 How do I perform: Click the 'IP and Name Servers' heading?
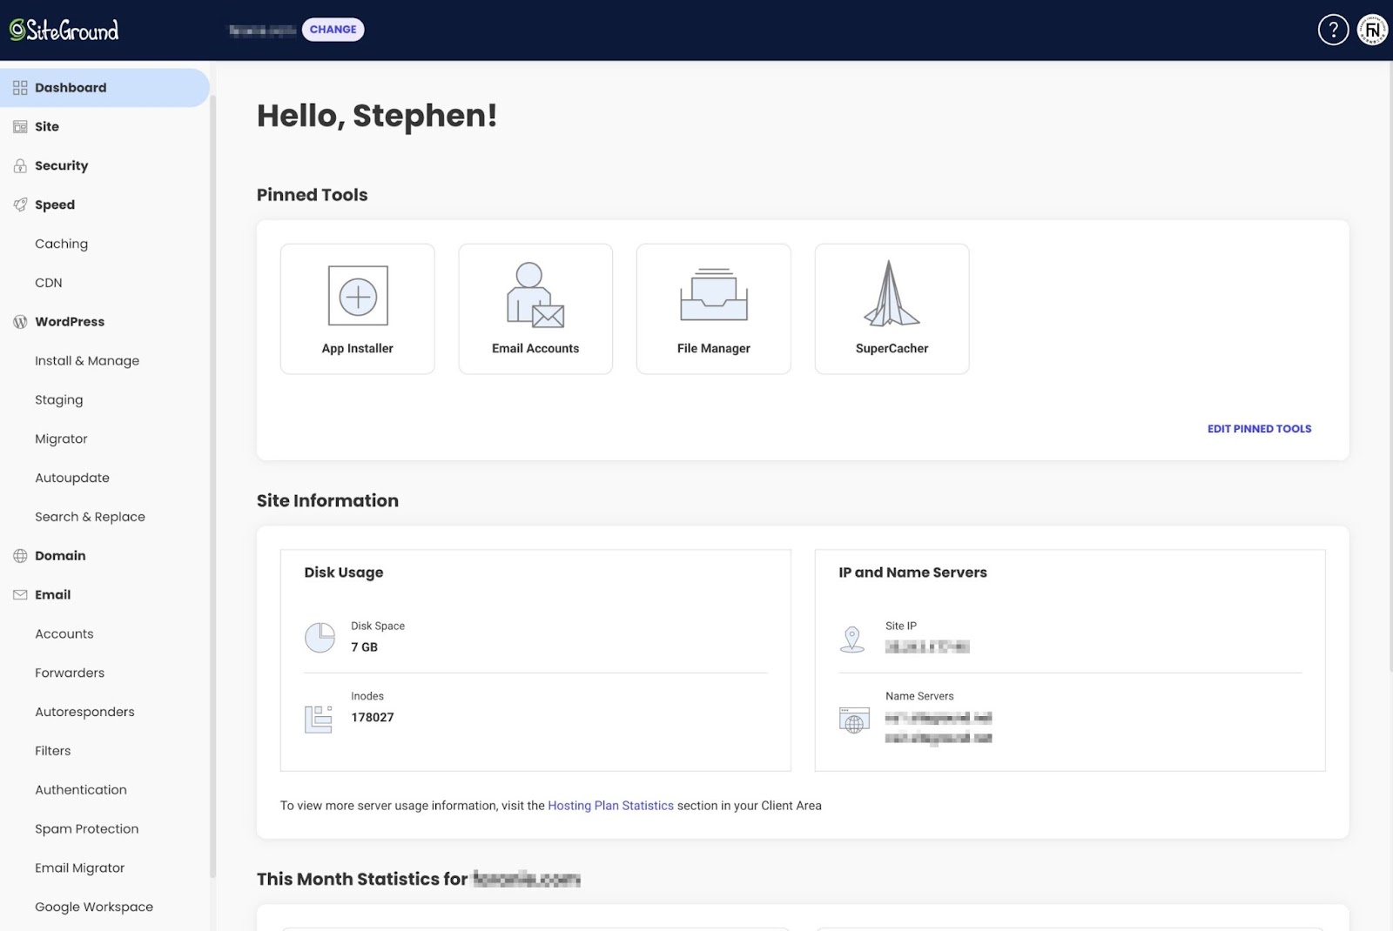coord(912,573)
